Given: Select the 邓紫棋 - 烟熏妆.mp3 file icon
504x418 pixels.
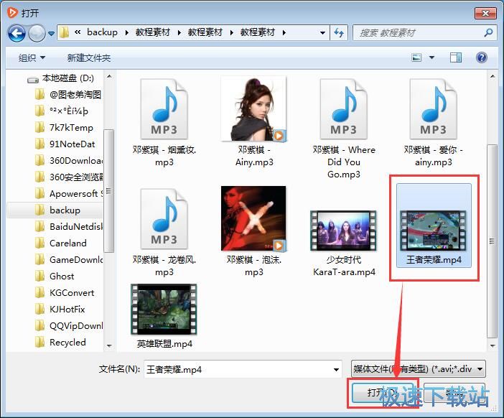Looking at the screenshot, I should [x=164, y=109].
